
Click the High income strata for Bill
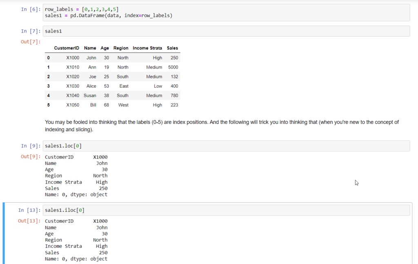pos(158,105)
